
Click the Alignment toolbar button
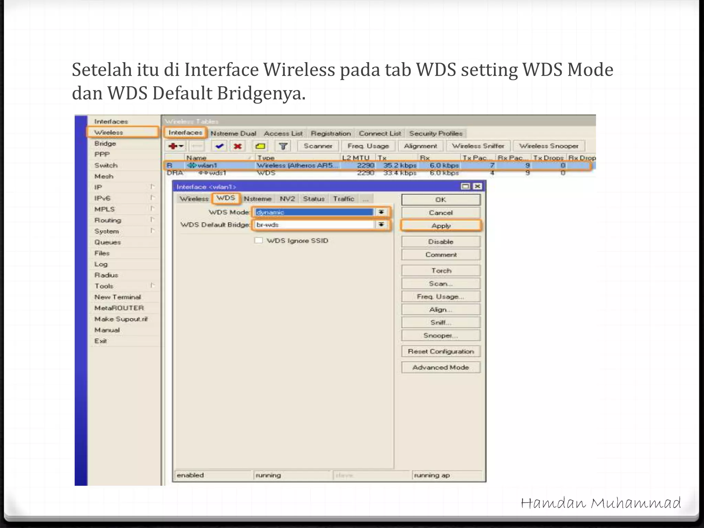click(x=420, y=146)
